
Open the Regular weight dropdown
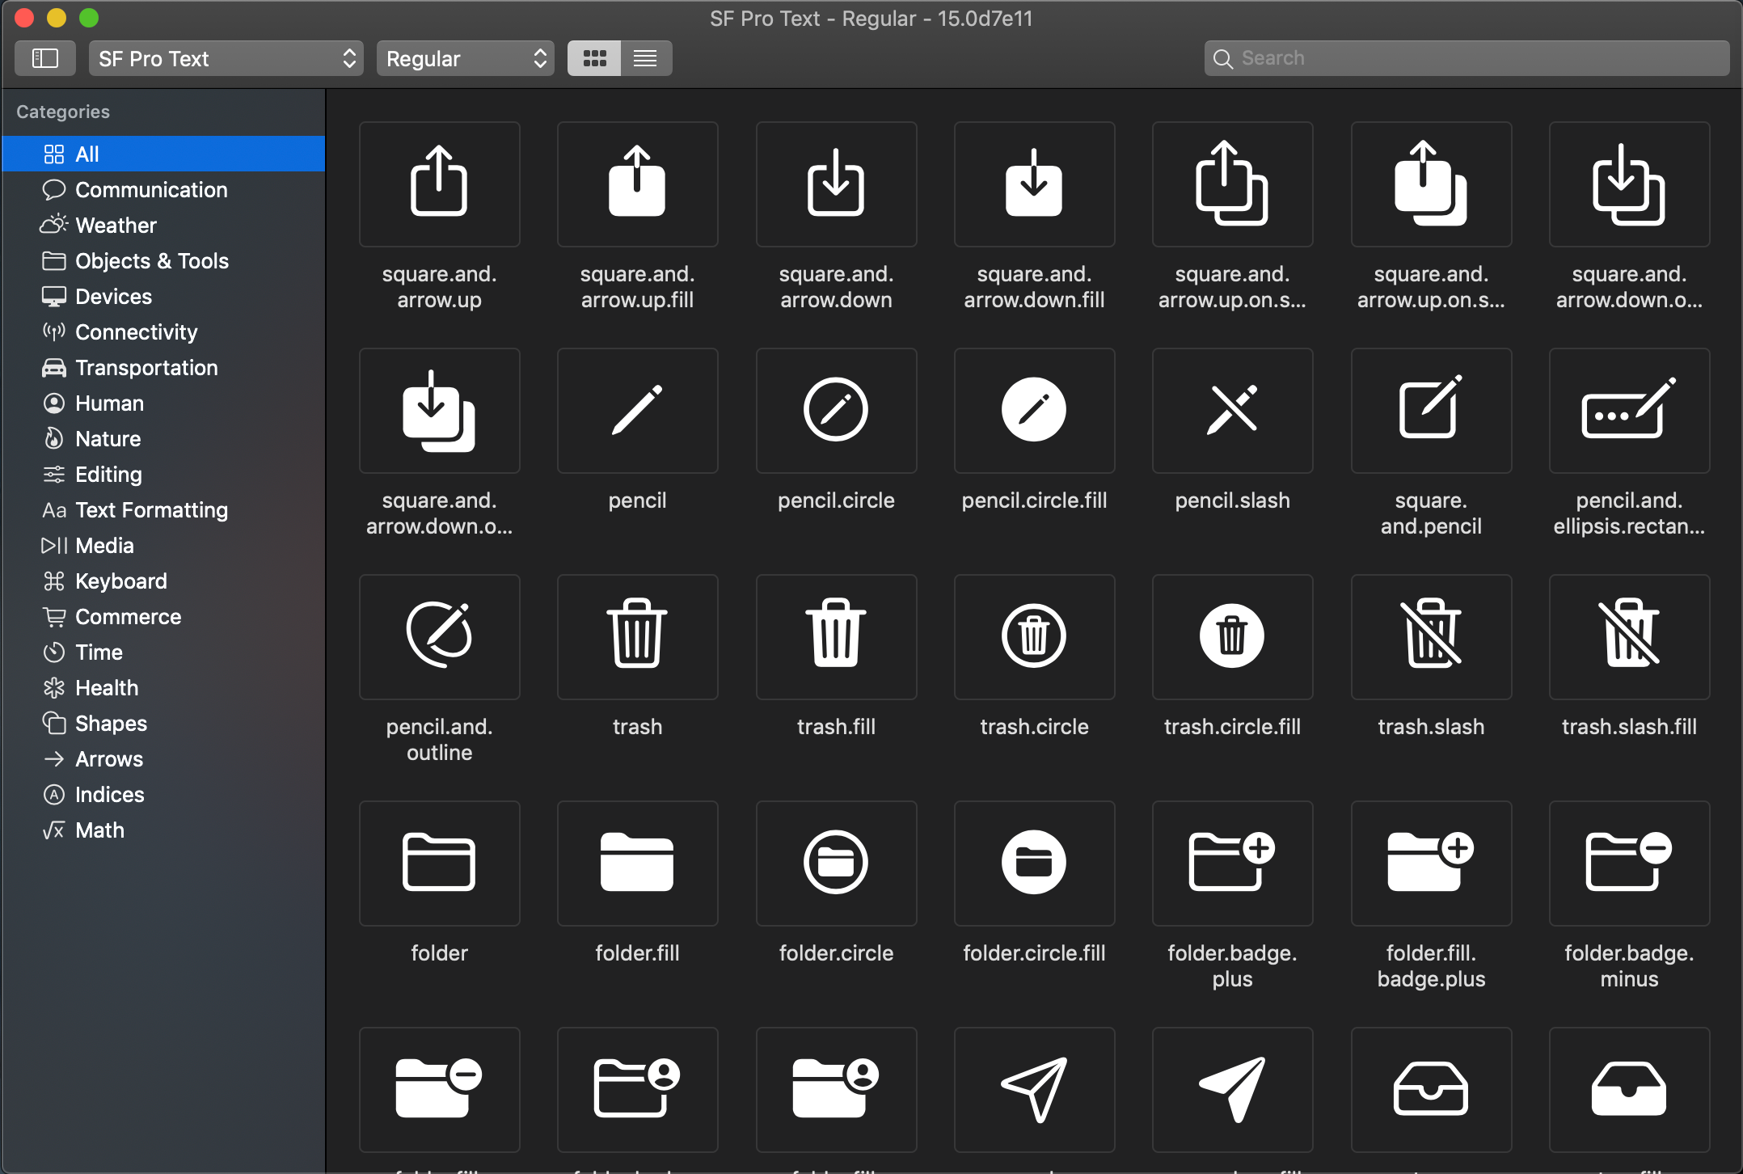pyautogui.click(x=465, y=58)
